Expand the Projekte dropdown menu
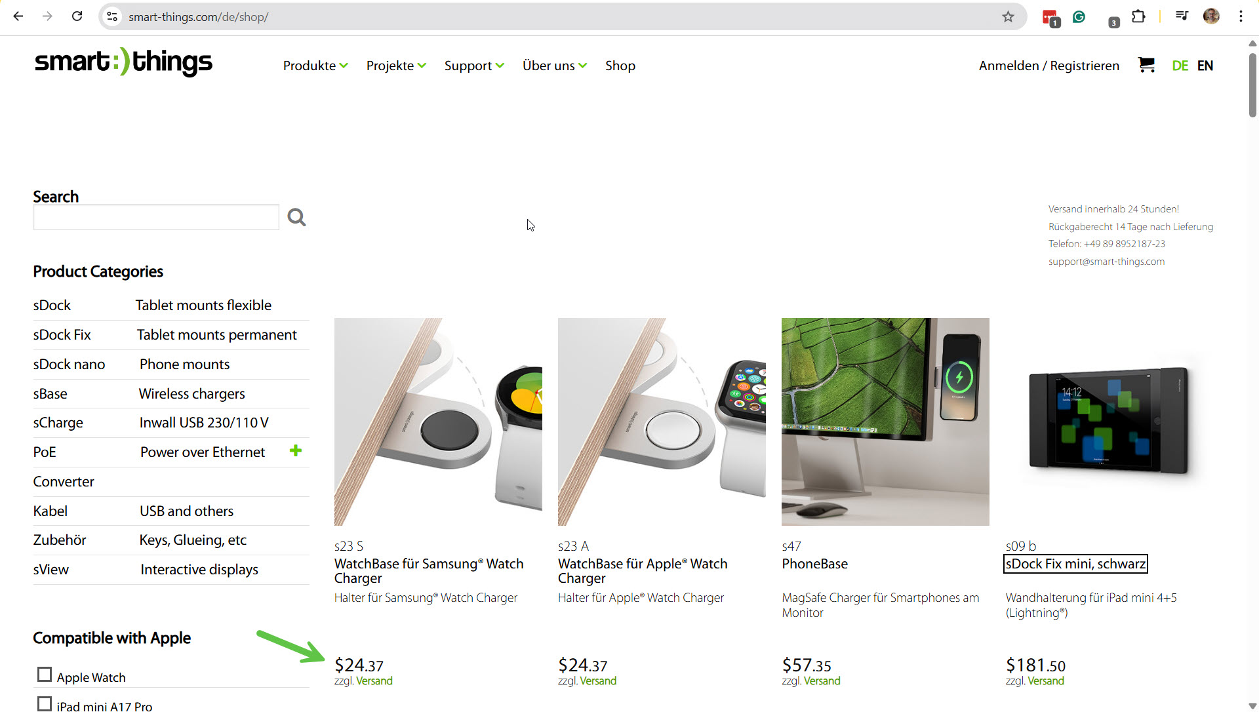This screenshot has height=712, width=1259. [x=396, y=66]
